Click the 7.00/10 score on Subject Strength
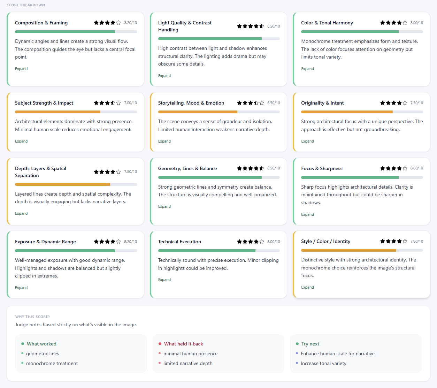This screenshot has height=388, width=437. point(130,103)
